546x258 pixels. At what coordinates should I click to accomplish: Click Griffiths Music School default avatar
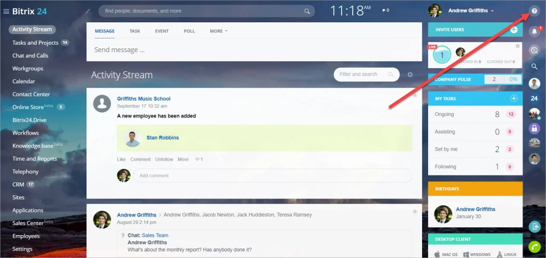coord(102,104)
